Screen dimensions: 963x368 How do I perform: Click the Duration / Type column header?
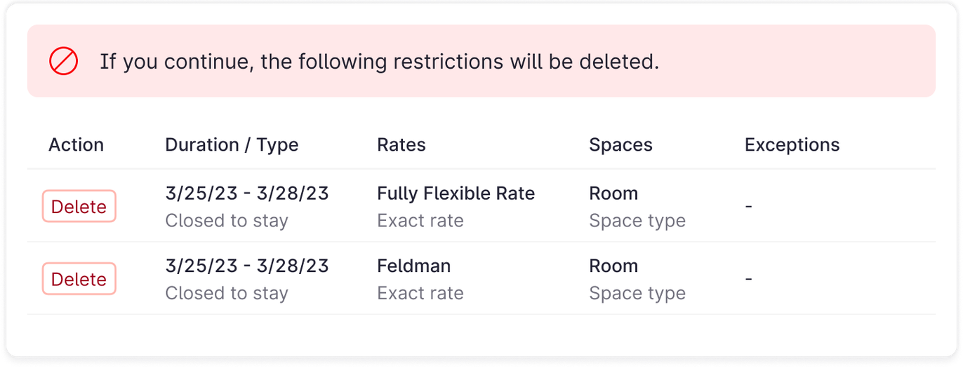[232, 145]
